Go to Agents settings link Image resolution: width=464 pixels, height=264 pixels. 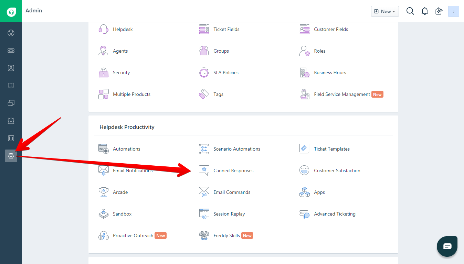click(x=120, y=51)
